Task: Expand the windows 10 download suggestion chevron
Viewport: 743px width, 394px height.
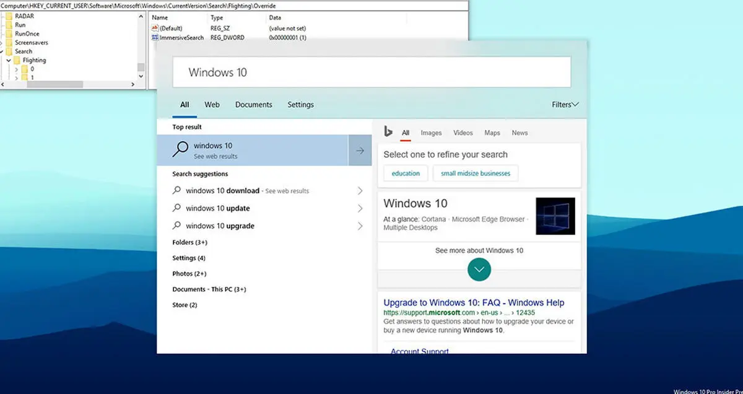Action: 360,191
